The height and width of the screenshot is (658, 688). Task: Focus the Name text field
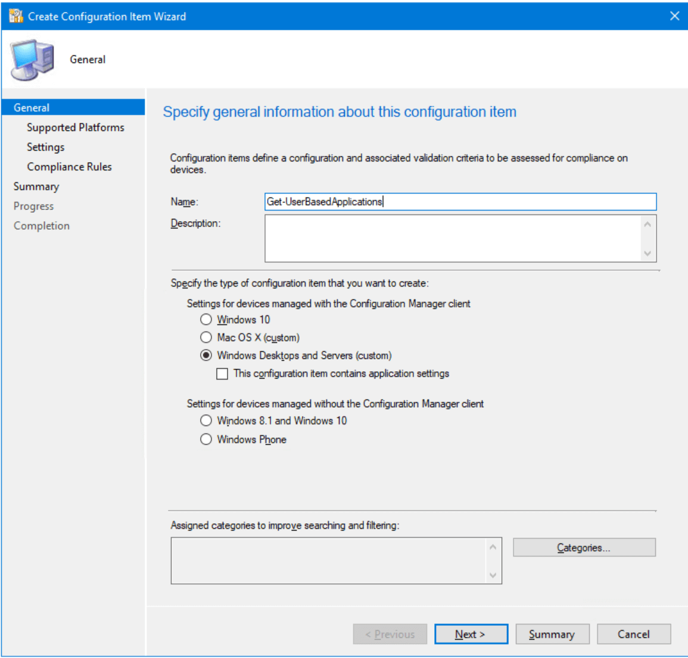[460, 202]
